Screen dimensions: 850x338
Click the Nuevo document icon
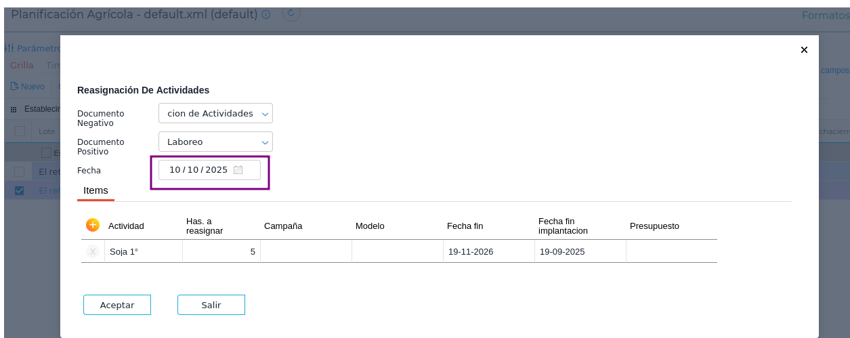(x=14, y=87)
